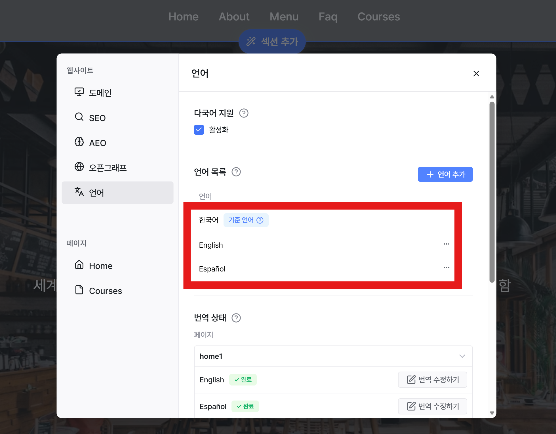This screenshot has height=434, width=556.
Task: Open the SEO settings section
Action: coord(117,117)
